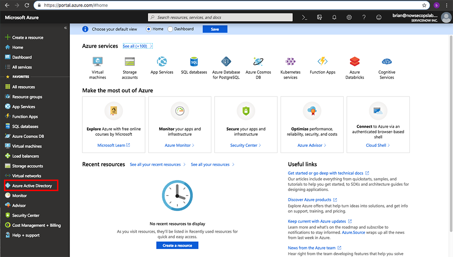This screenshot has width=453, height=257.
Task: Open notifications bell icon
Action: tap(334, 17)
